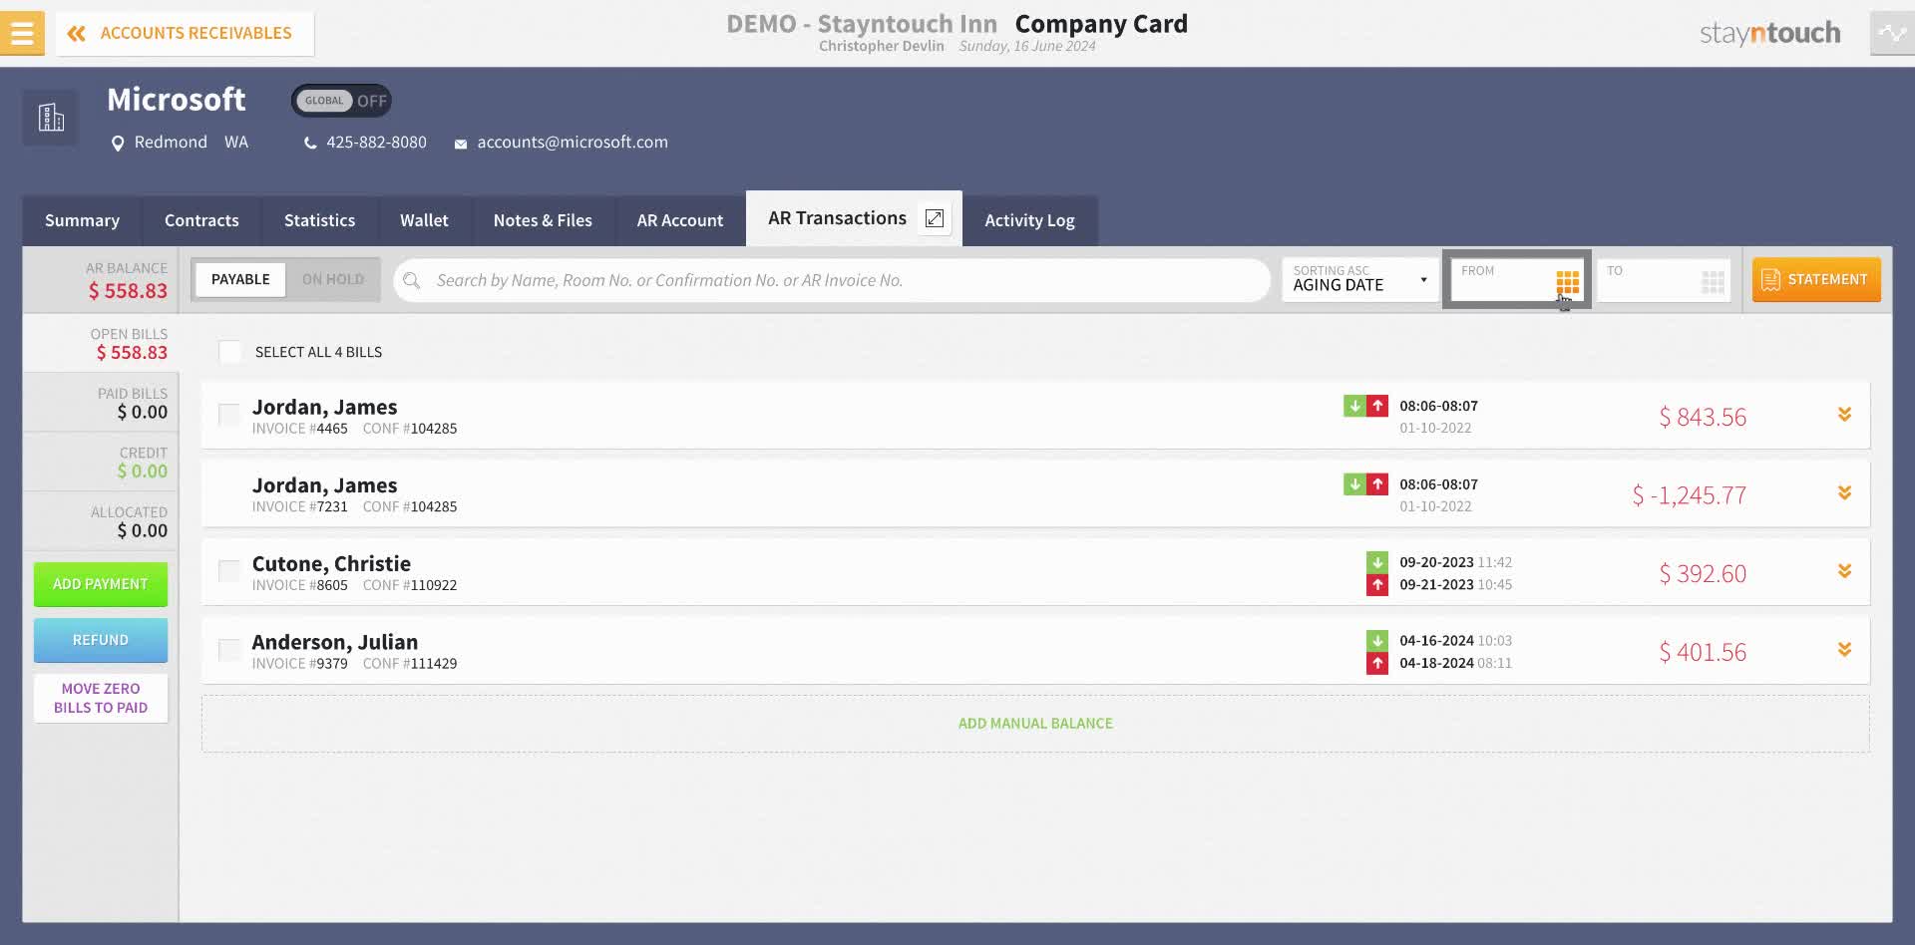Click Add Manual Balance
Image resolution: width=1915 pixels, height=945 pixels.
tap(1035, 724)
